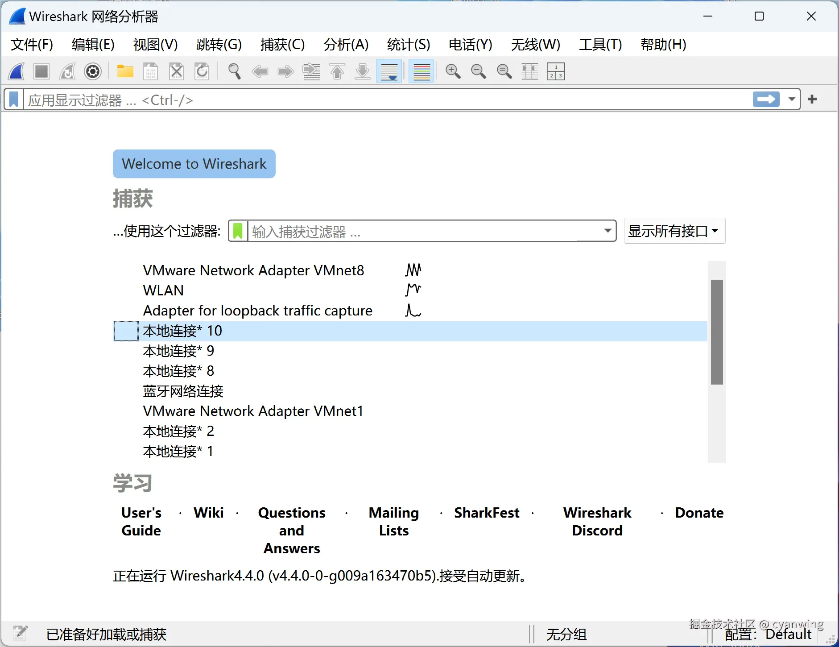Open Wiki link
The image size is (839, 647).
tap(208, 513)
